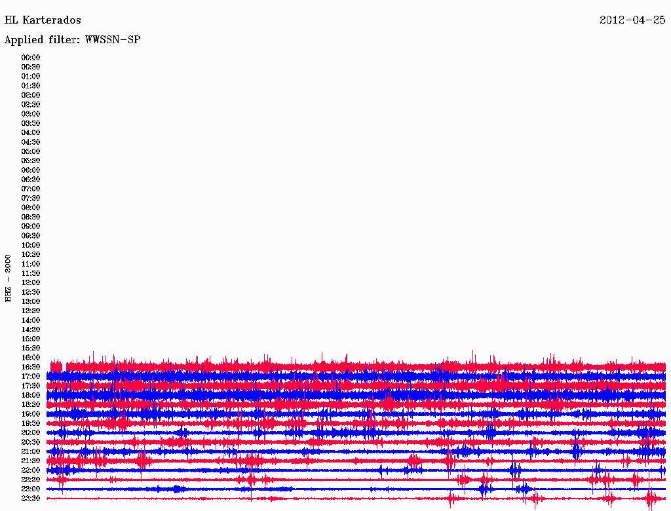Click the 16:00 time label
This screenshot has width=671, height=511.
coord(30,358)
